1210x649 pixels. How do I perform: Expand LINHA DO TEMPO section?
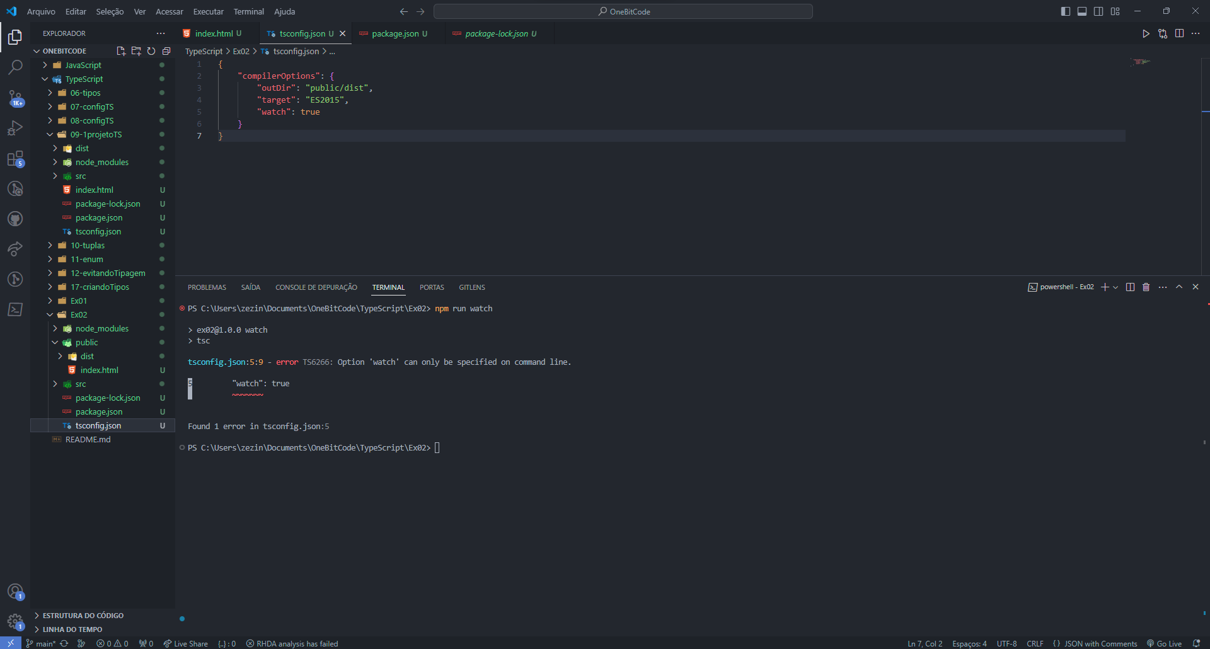[x=72, y=629]
